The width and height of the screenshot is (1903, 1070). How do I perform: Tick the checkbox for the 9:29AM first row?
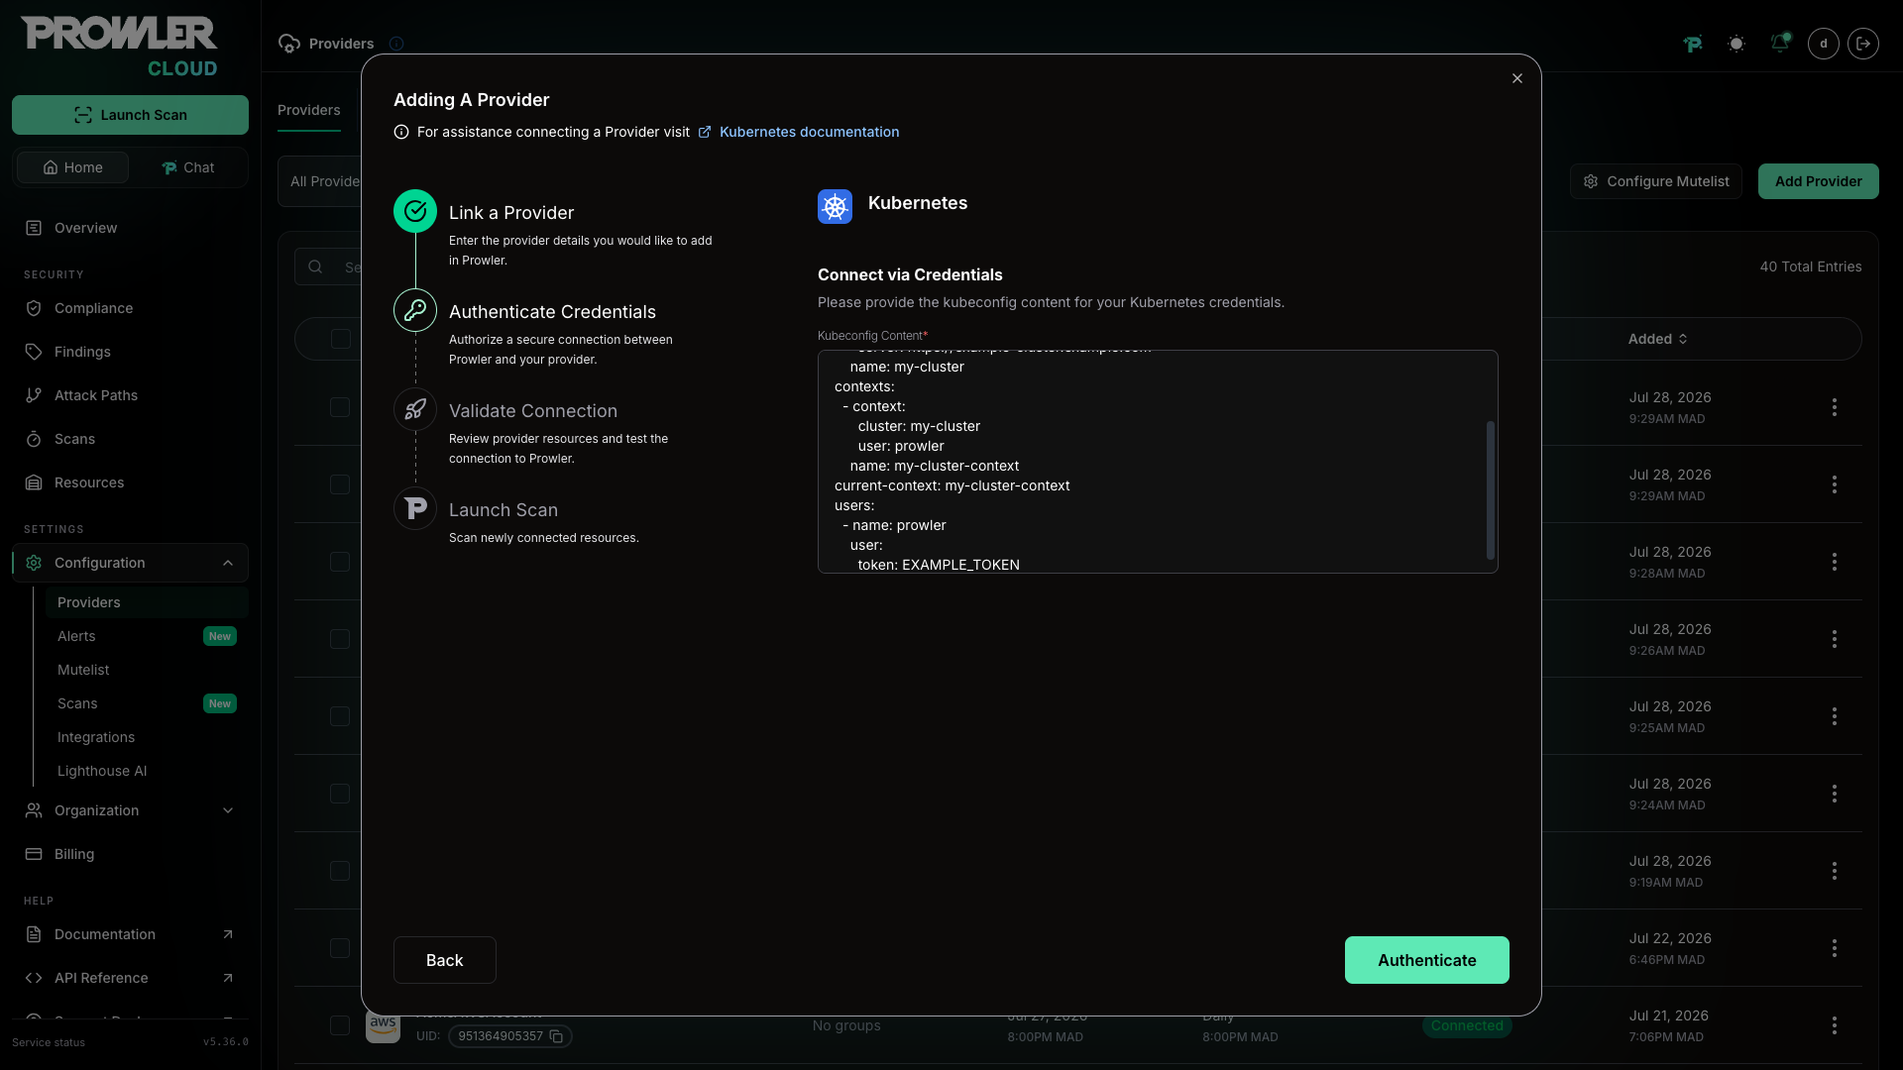click(340, 407)
